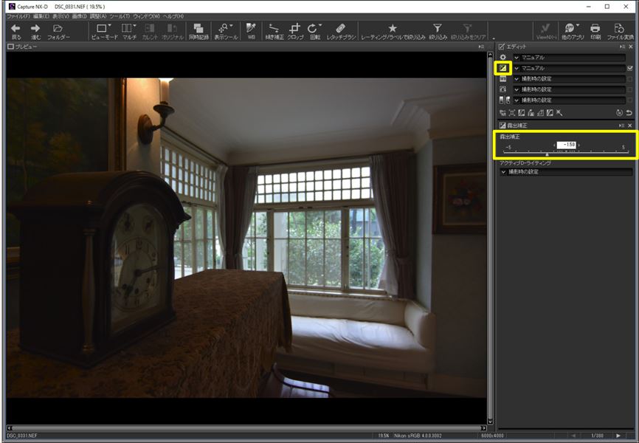Decrease exposure value with left arrow

[554, 145]
